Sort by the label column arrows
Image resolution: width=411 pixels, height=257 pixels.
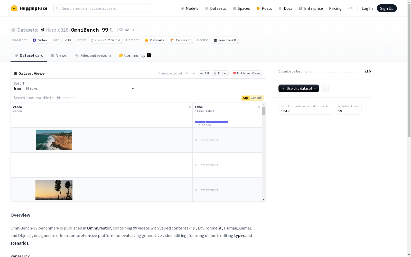pyautogui.click(x=259, y=107)
